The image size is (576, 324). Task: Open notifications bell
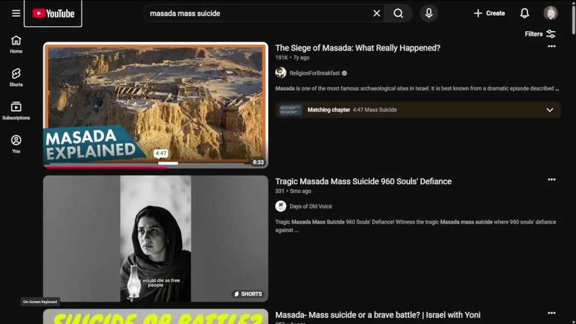525,13
